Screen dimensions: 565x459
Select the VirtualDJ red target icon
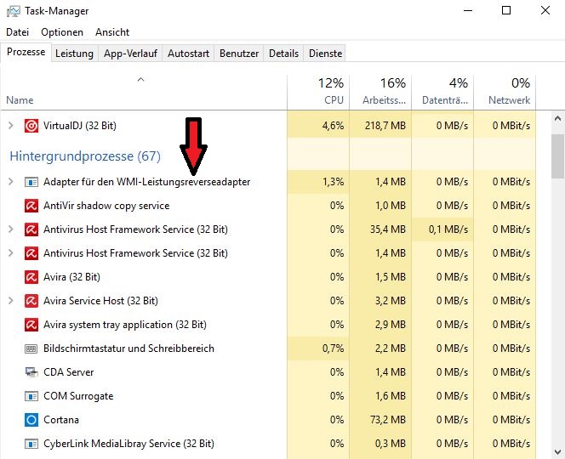click(31, 126)
